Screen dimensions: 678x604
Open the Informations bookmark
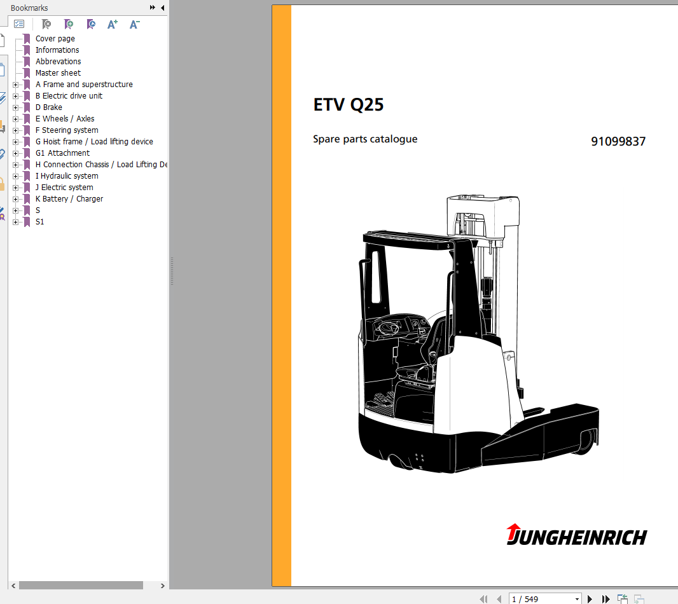coord(57,50)
